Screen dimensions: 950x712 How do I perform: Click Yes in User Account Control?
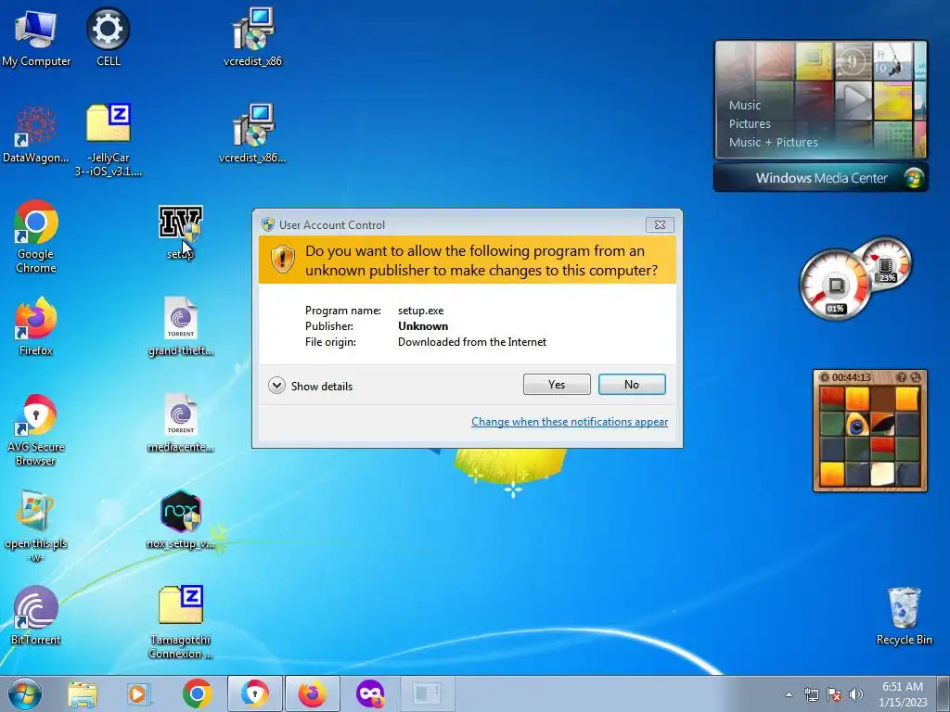(557, 385)
